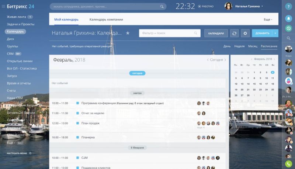
Task: Expand the Еще dropdown in tab bar
Action: 268,20
